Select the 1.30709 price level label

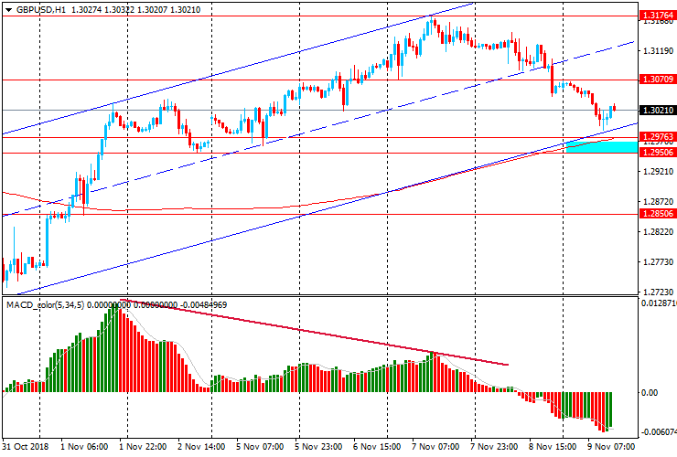658,80
